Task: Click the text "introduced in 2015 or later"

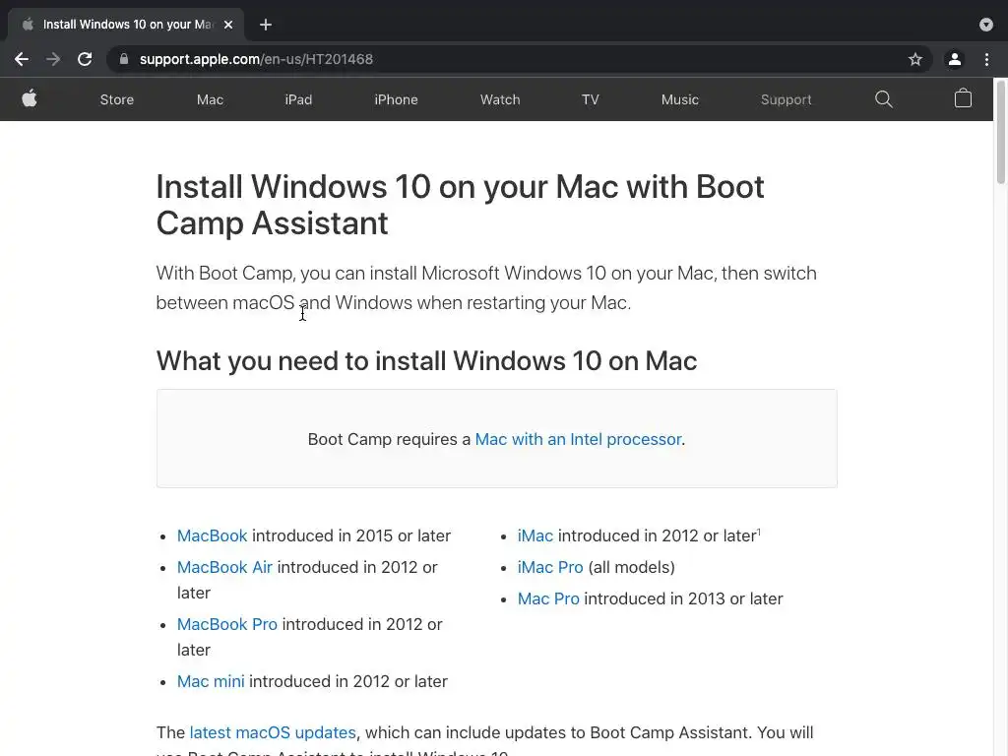Action: (x=351, y=535)
